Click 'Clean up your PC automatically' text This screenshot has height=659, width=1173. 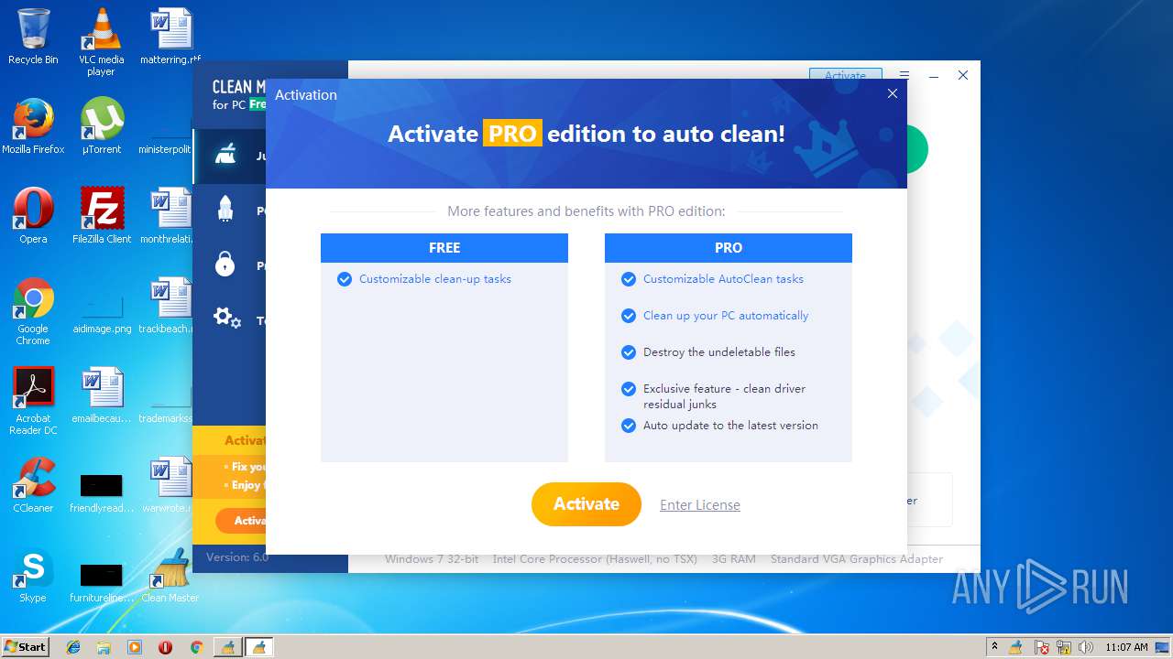[726, 316]
